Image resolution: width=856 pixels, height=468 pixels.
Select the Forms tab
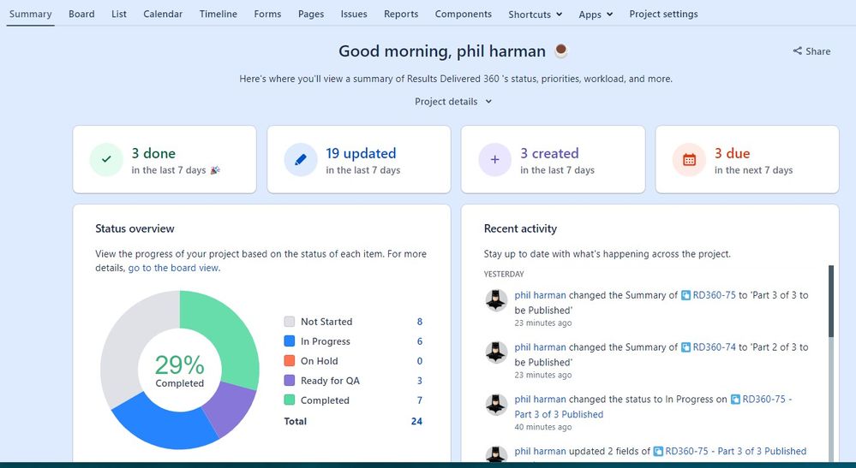[x=267, y=15]
